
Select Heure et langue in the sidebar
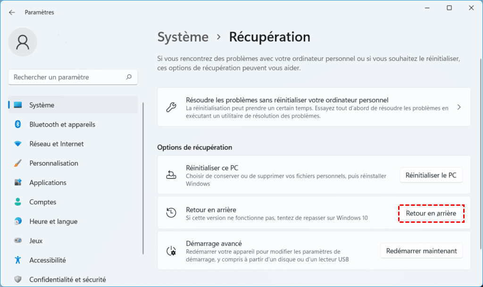[x=53, y=221]
